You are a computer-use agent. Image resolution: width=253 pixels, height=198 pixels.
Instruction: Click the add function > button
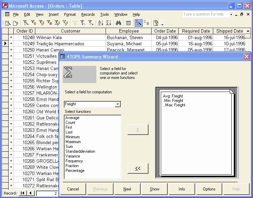(138, 129)
